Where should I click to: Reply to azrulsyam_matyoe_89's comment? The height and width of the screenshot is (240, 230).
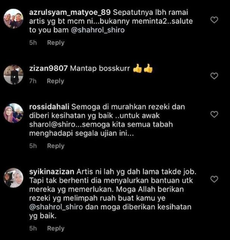tap(56, 43)
